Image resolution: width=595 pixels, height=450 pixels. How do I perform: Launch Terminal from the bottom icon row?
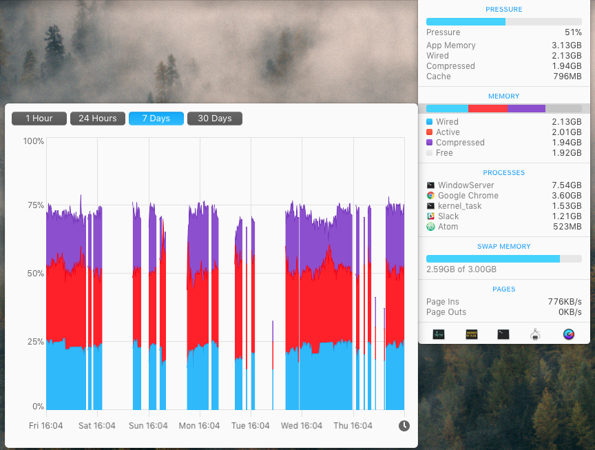coord(503,334)
